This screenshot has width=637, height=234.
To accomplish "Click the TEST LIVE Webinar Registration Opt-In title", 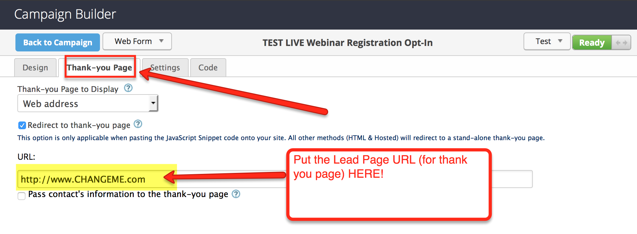I will click(x=347, y=43).
